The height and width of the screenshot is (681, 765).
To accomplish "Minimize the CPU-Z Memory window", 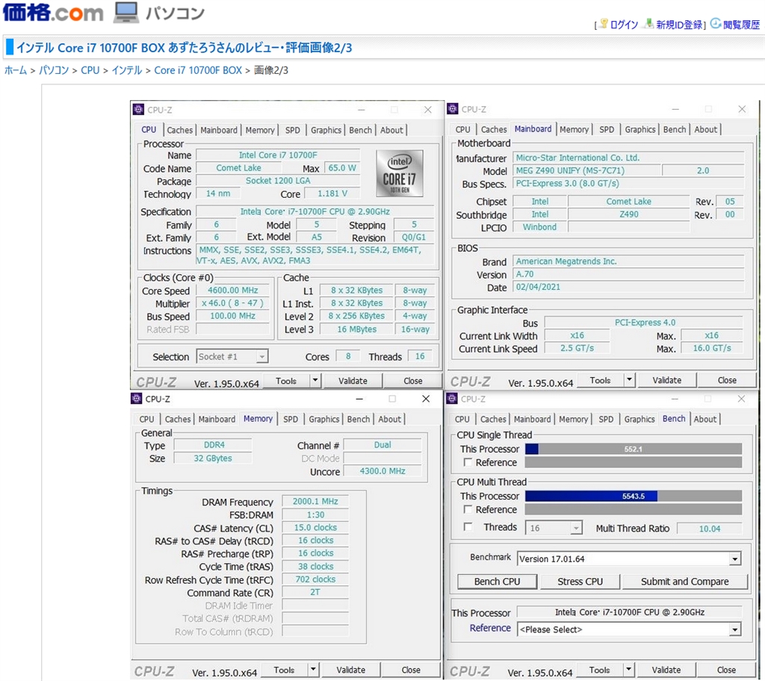I will coord(359,399).
